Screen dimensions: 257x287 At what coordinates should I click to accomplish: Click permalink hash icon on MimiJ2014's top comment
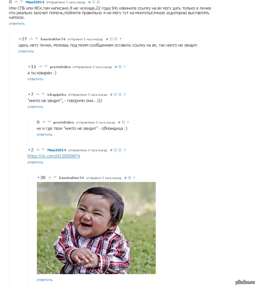coord(90,2)
